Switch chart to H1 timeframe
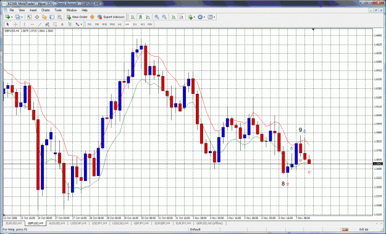The image size is (386, 234). click(x=120, y=24)
